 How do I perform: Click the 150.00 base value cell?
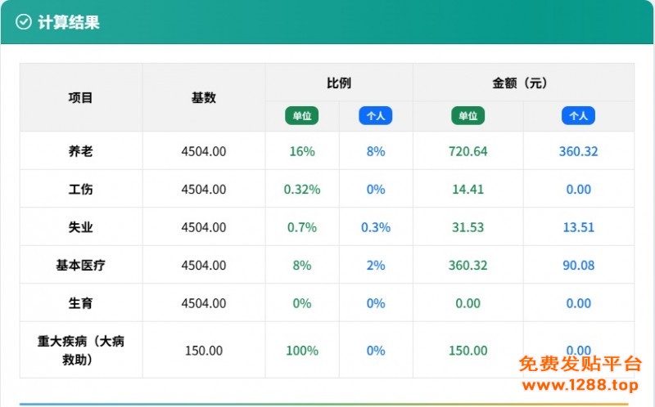203,351
